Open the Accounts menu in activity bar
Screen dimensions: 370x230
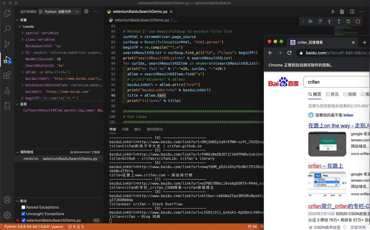click(7, 200)
